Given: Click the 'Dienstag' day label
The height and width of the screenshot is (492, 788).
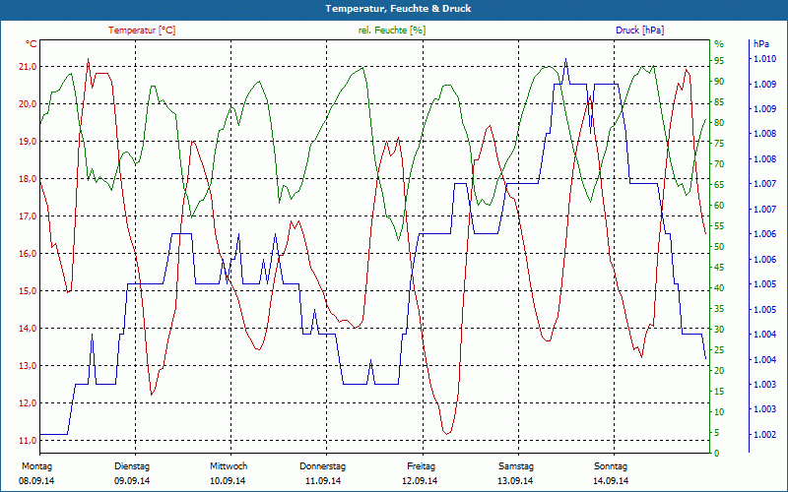Looking at the screenshot, I should [132, 466].
